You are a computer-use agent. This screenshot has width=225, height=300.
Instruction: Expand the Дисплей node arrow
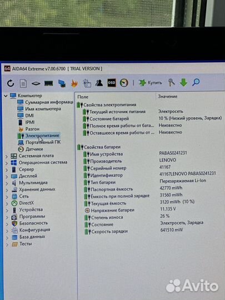[x=7, y=177]
